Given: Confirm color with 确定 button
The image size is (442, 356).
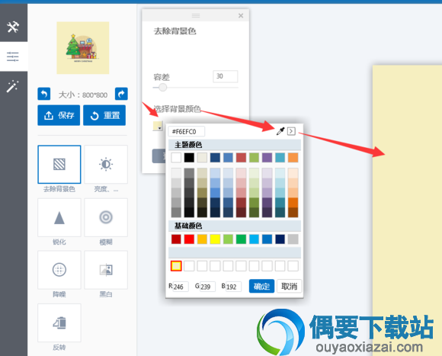Looking at the screenshot, I should (261, 286).
